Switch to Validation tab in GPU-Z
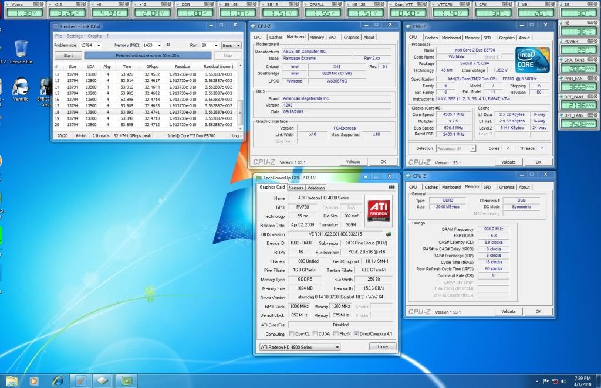 point(316,188)
